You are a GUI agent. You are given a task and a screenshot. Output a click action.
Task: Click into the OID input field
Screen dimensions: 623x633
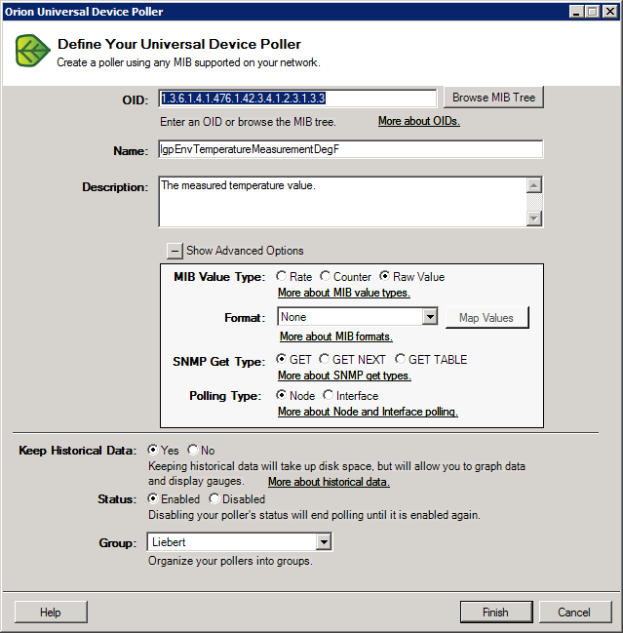(297, 99)
